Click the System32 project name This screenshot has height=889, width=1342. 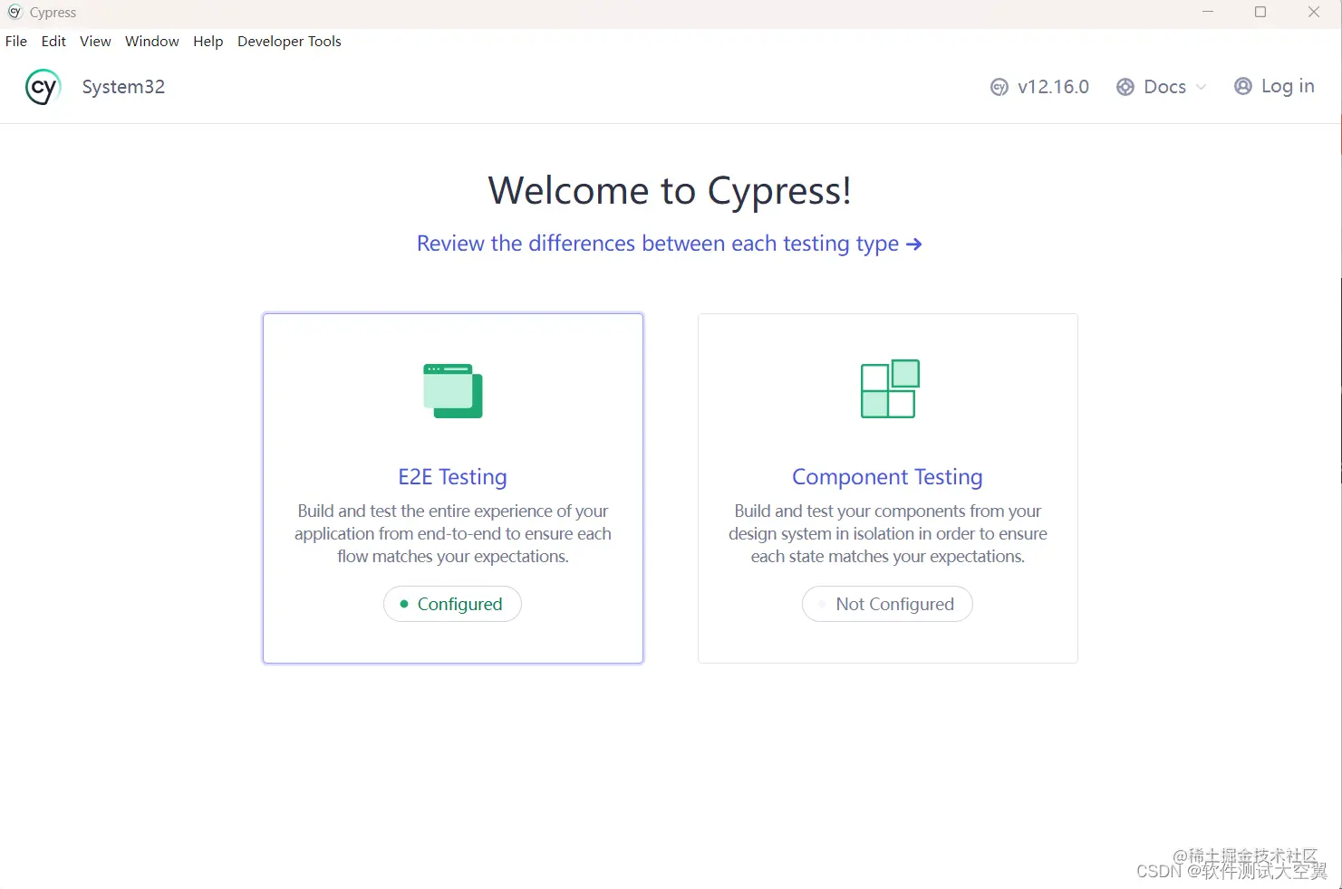123,87
